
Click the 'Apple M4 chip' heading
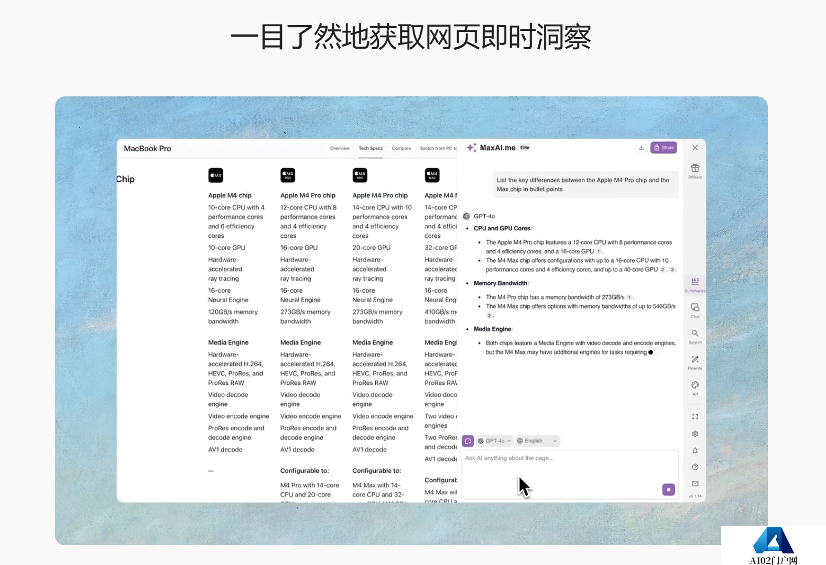coord(230,195)
